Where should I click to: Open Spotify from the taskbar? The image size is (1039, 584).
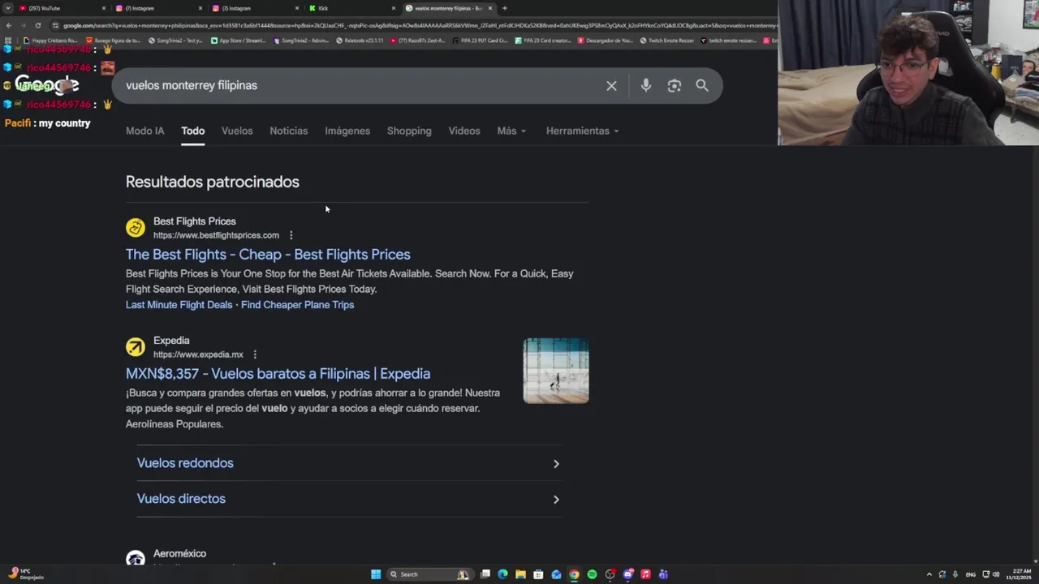[592, 574]
